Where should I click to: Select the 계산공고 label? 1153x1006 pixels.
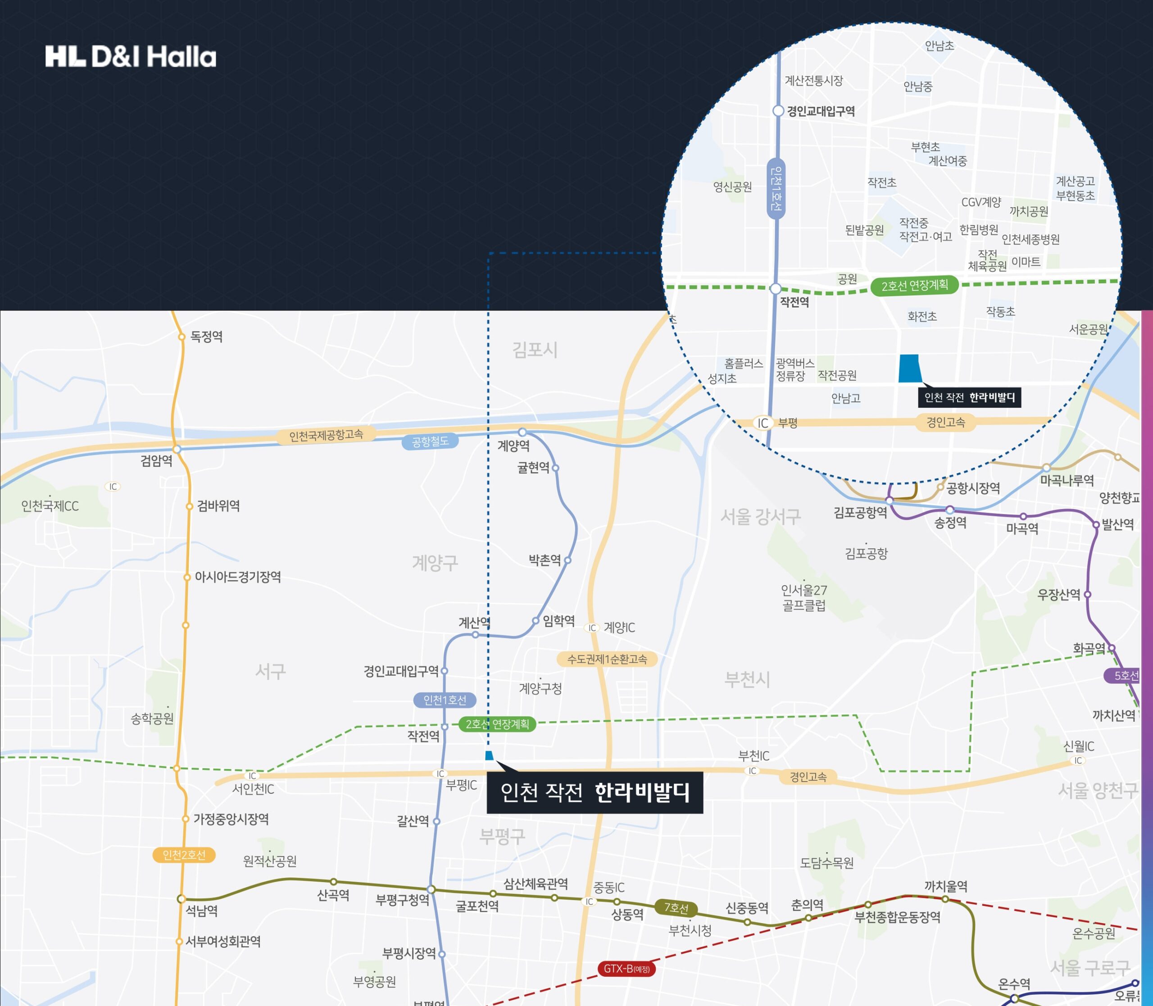[1076, 181]
